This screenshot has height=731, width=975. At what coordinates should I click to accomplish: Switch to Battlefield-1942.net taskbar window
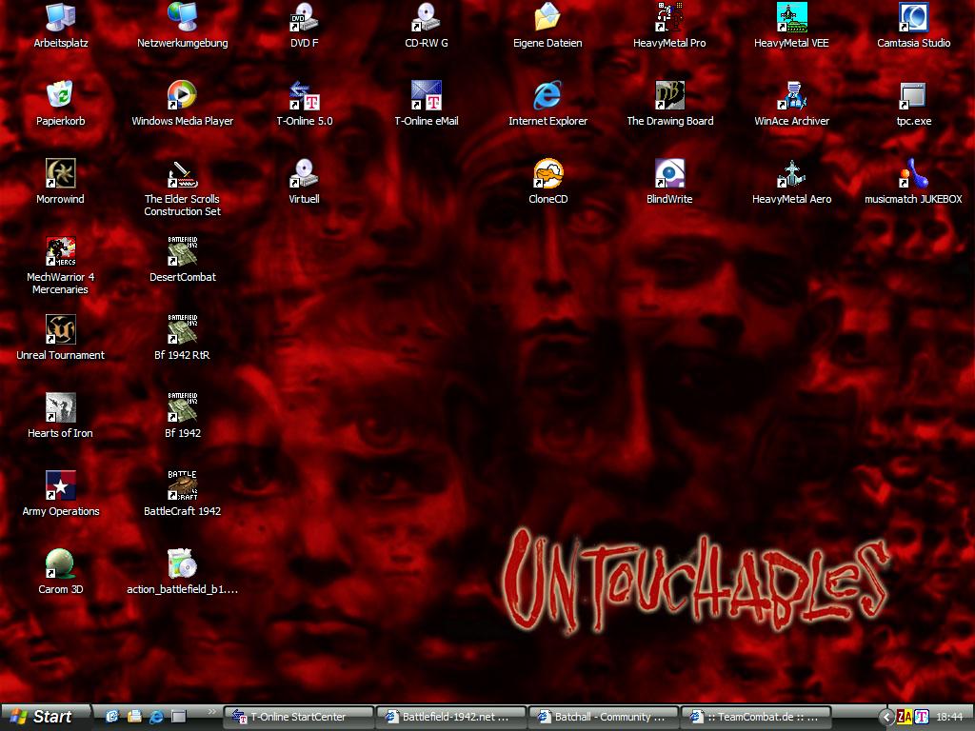point(450,718)
